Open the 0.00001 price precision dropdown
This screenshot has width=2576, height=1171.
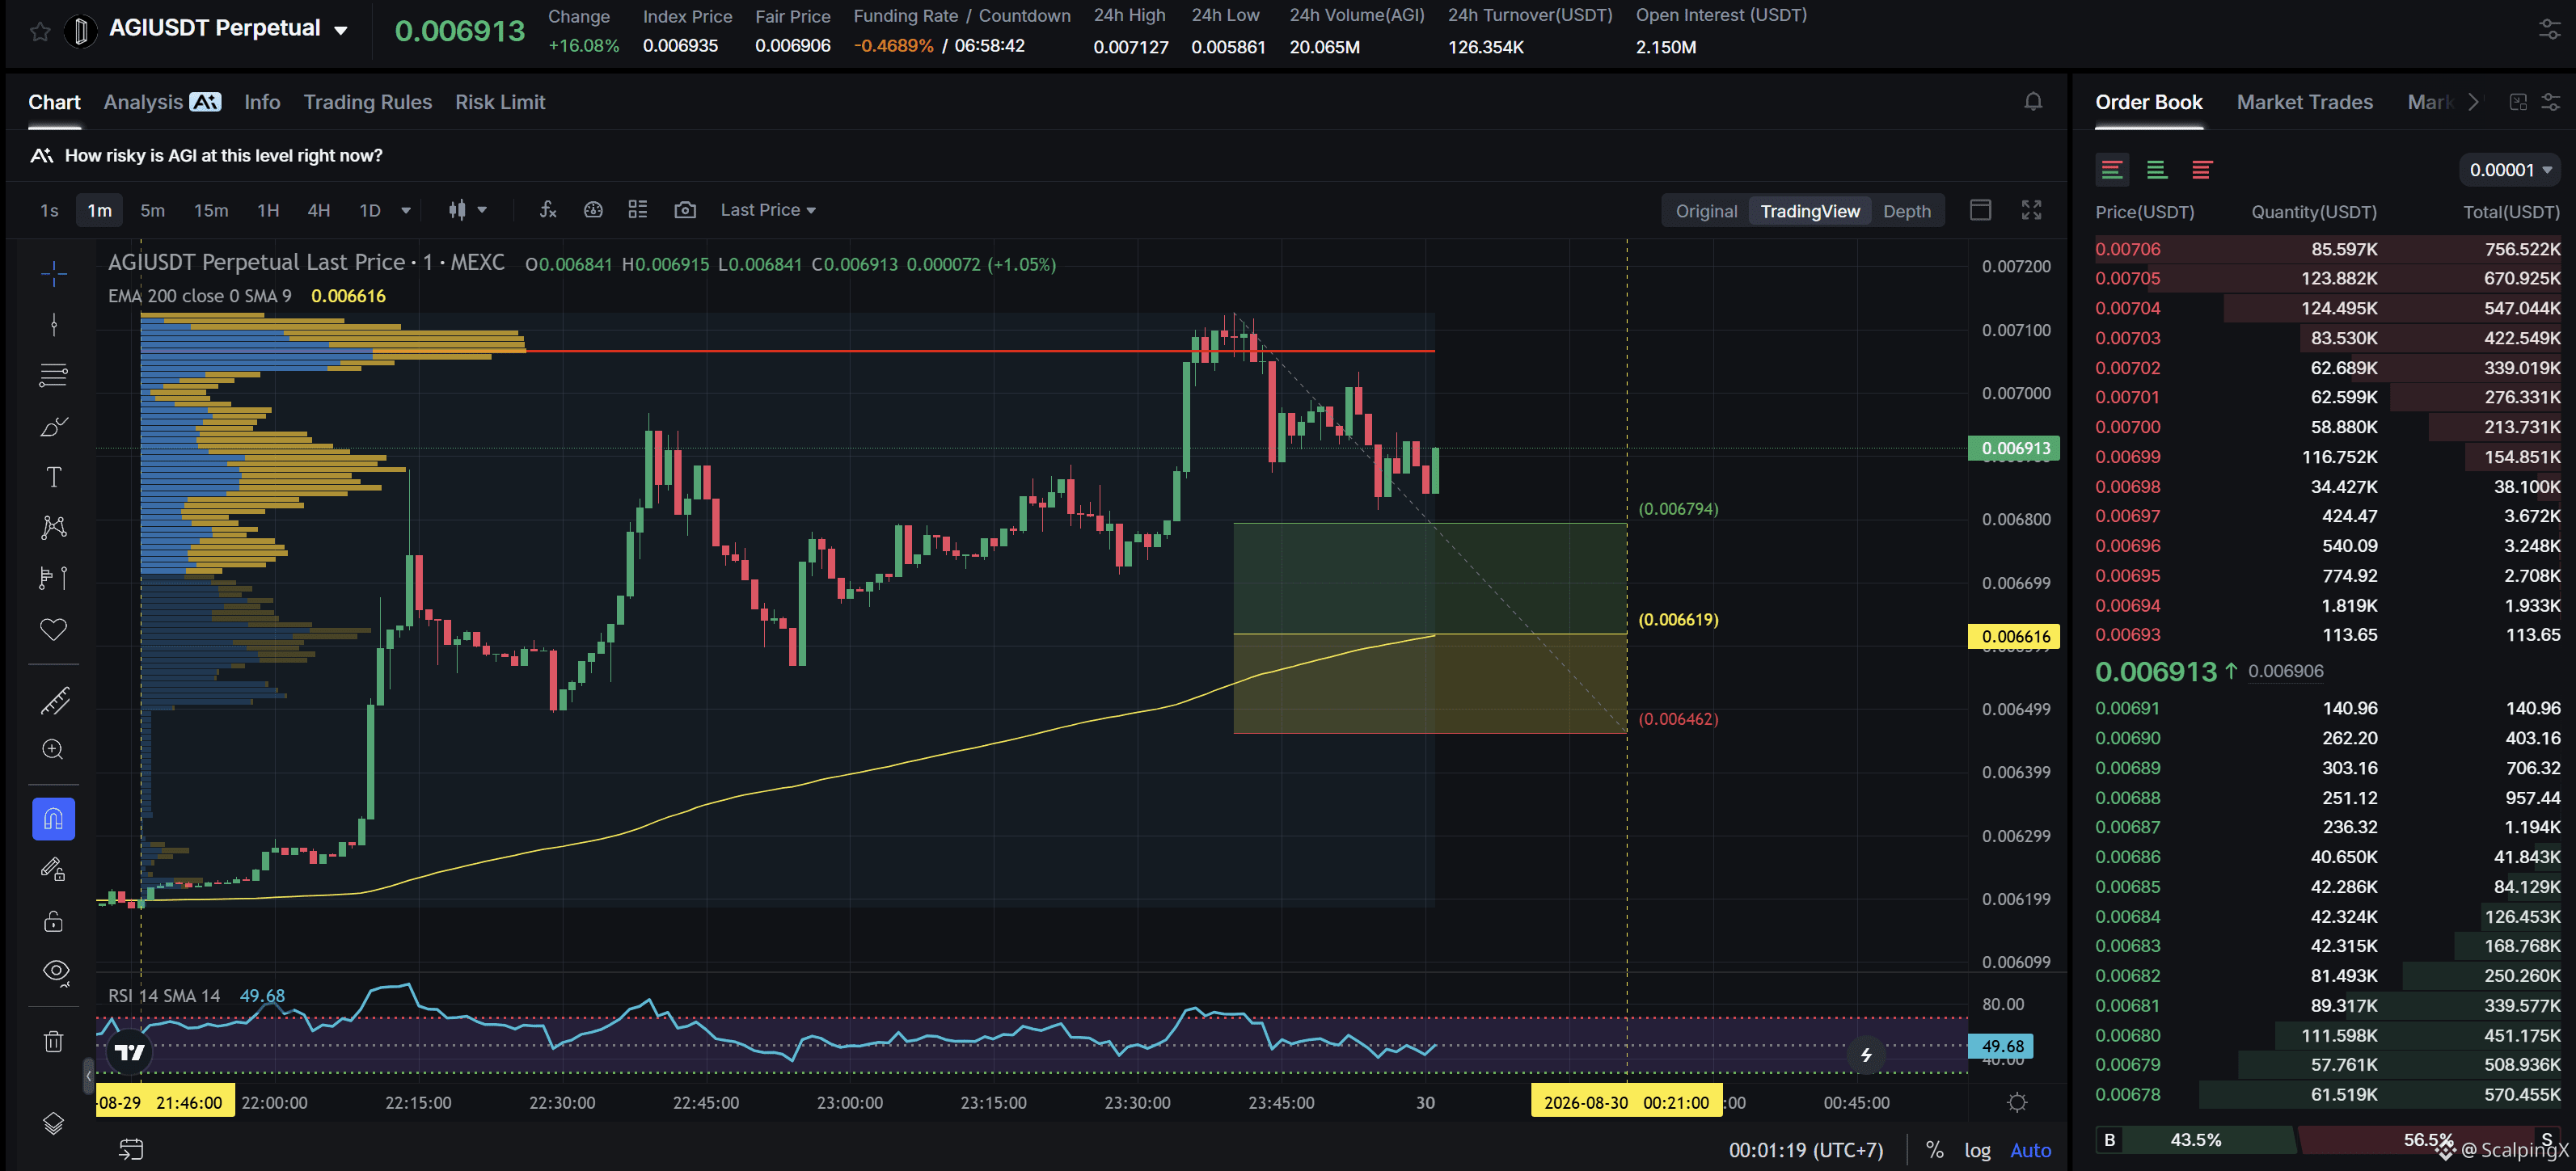tap(2509, 170)
